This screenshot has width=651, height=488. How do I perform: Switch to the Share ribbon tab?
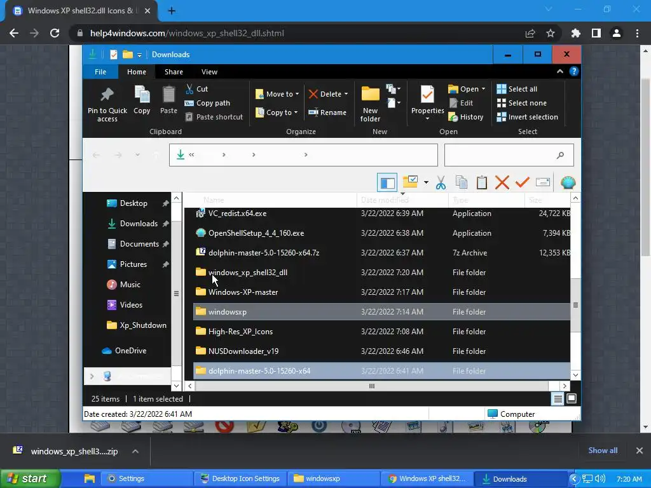coord(174,72)
